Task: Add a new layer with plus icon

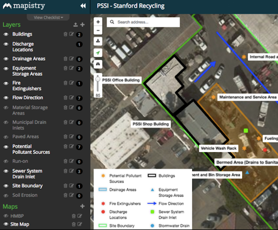Action: [82, 25]
